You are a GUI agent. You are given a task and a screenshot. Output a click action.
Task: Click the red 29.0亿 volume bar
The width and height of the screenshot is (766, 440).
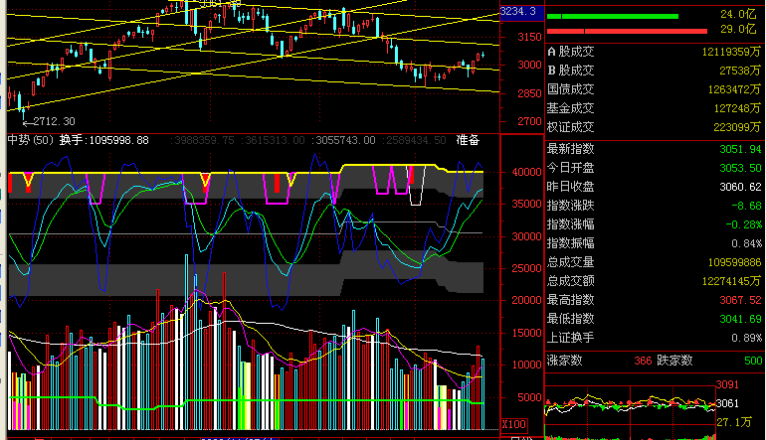tap(627, 31)
